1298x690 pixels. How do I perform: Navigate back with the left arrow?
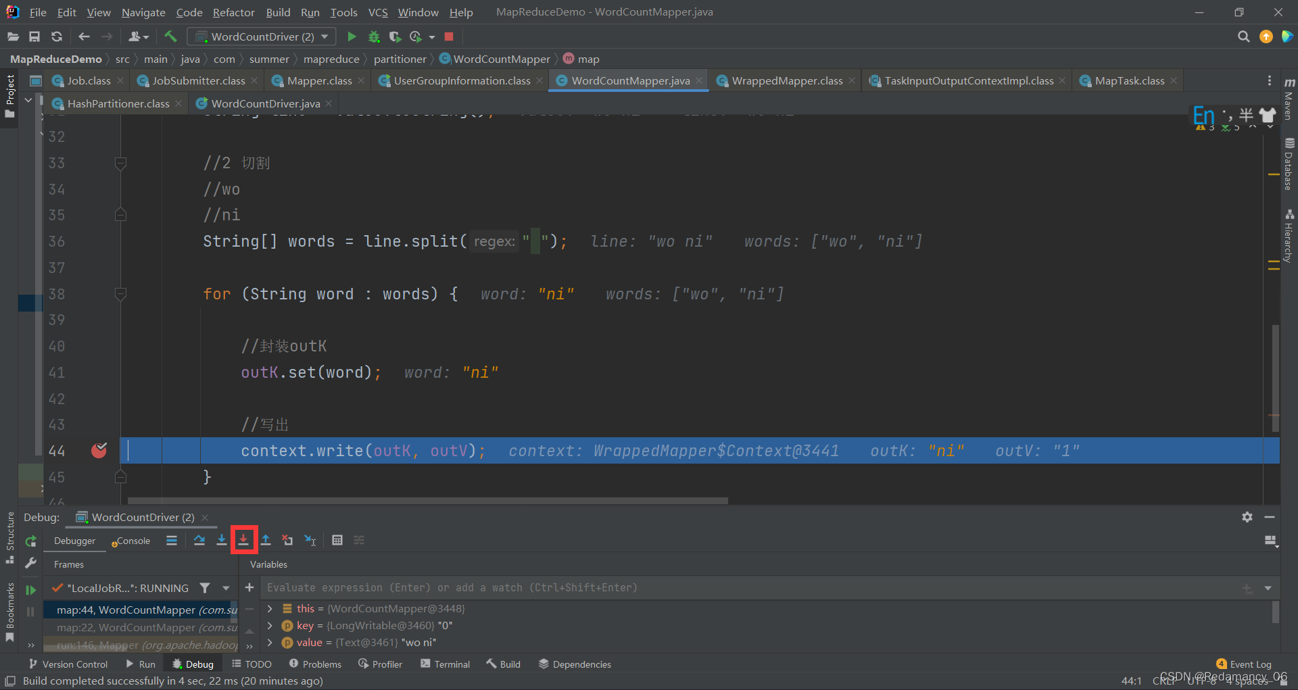[x=84, y=36]
